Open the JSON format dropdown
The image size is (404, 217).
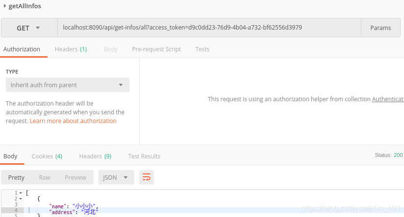pyautogui.click(x=116, y=177)
